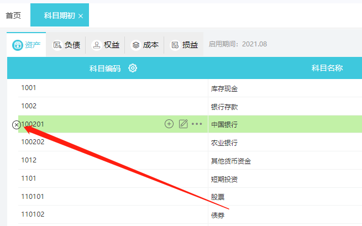Select account code 110101

coord(33,197)
